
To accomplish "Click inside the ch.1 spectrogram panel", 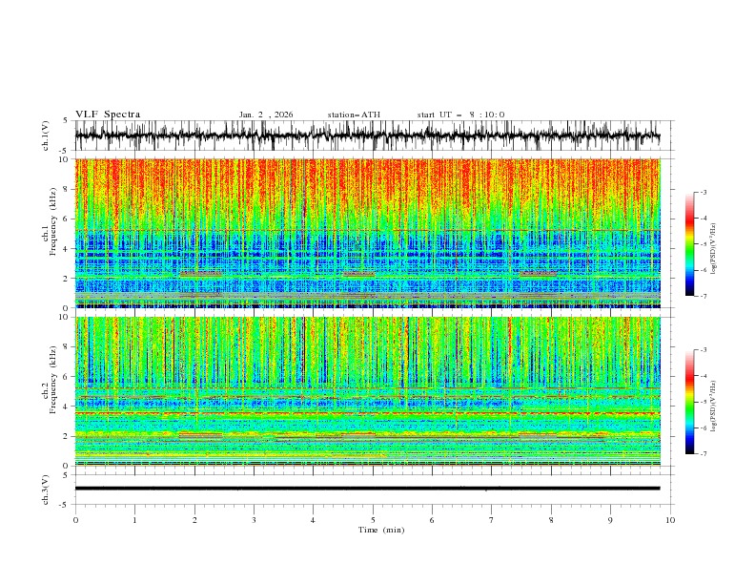I will [x=367, y=233].
